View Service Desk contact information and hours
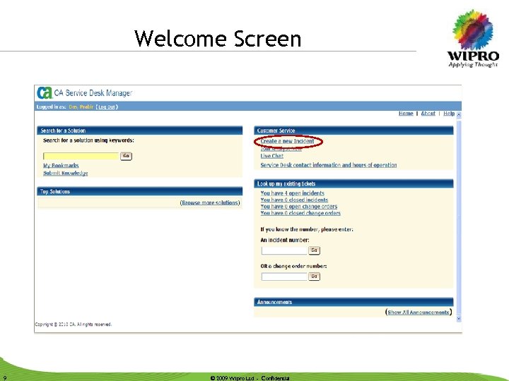The height and width of the screenshot is (381, 509). (x=329, y=165)
